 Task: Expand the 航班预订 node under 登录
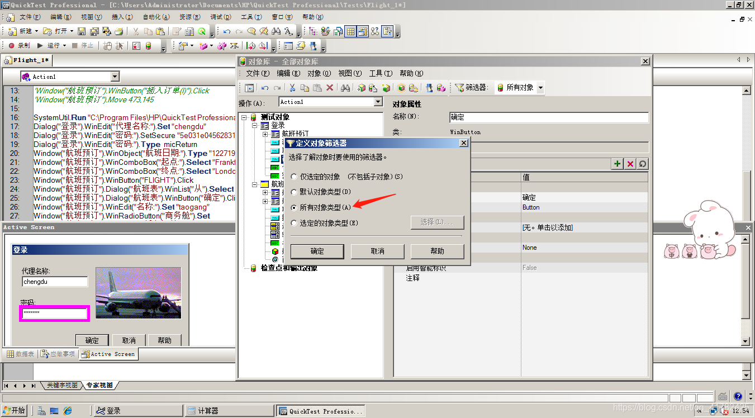pyautogui.click(x=265, y=134)
